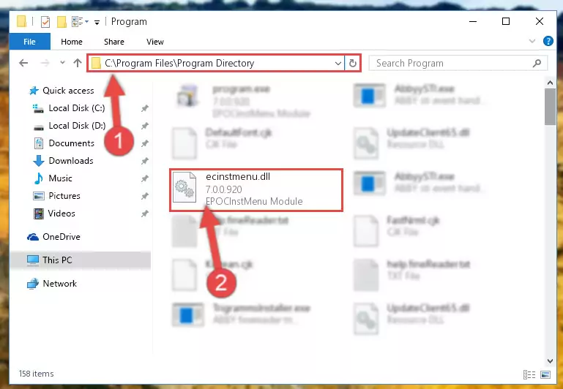
Task: Switch to the Home ribbon tab
Action: click(x=72, y=42)
